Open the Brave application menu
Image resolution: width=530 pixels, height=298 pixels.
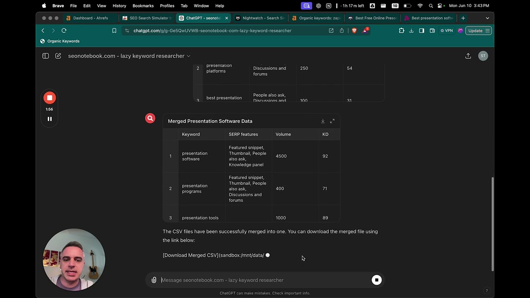click(x=58, y=6)
